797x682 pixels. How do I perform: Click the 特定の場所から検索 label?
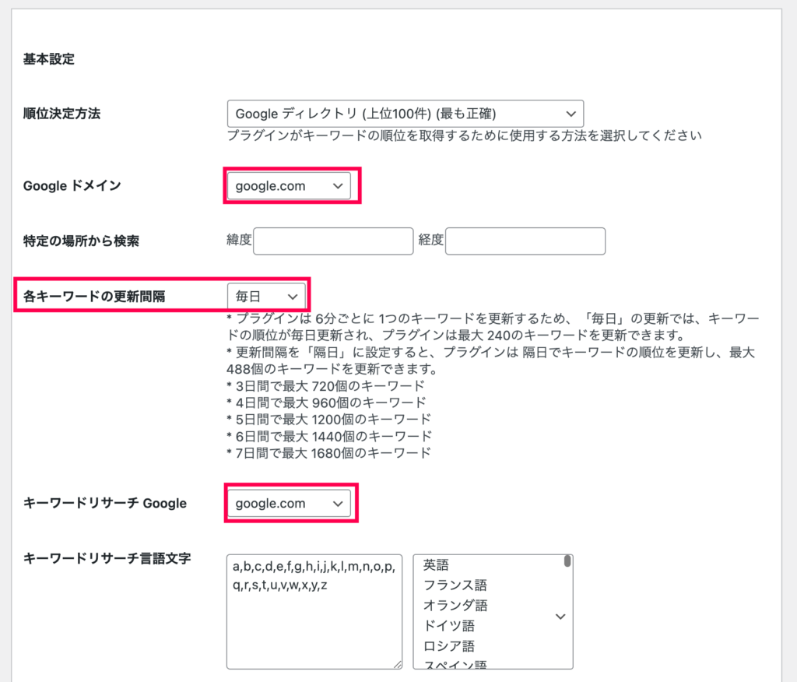click(81, 241)
